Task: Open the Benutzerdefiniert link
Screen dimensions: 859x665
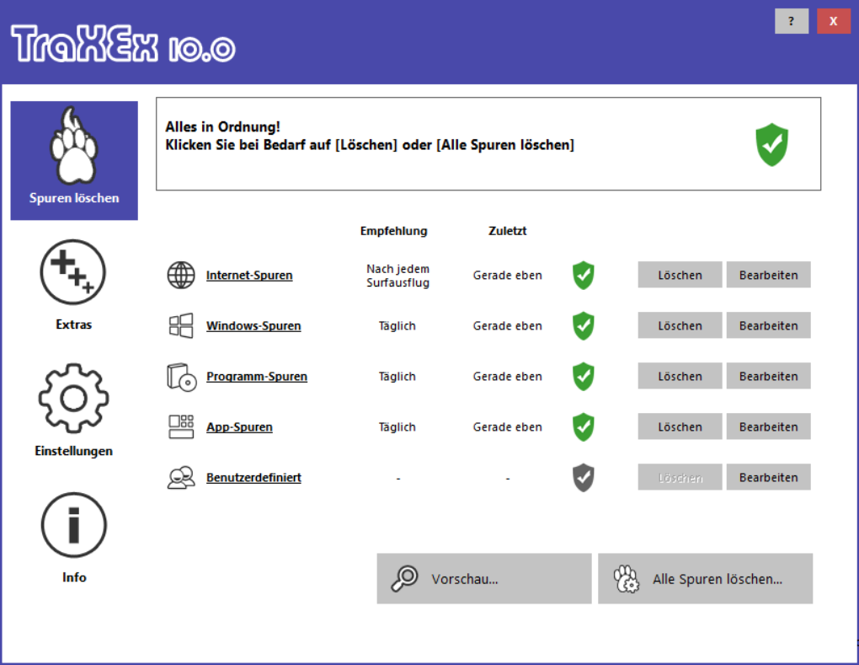Action: point(253,478)
